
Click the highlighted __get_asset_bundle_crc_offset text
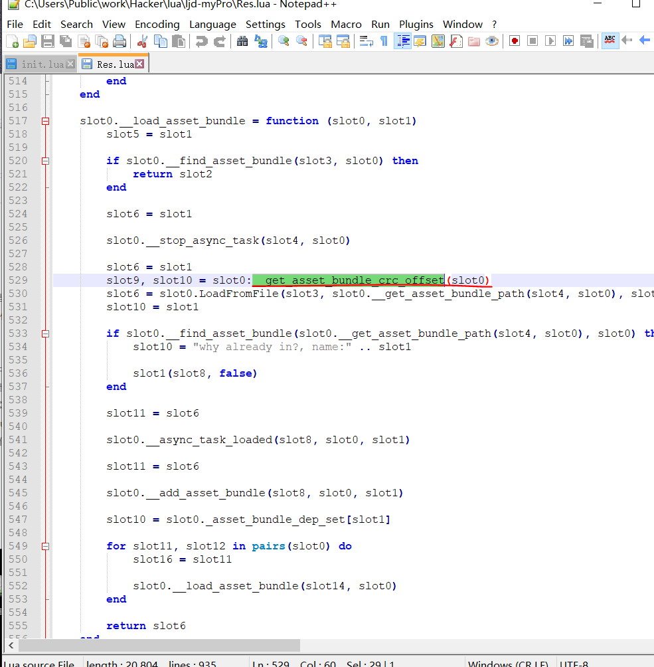point(349,280)
